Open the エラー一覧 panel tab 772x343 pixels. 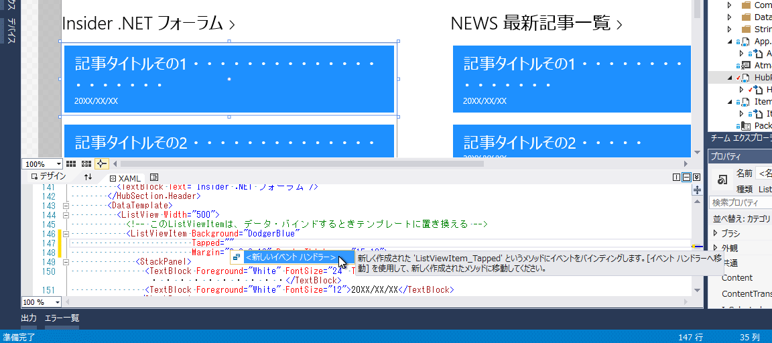pos(62,318)
